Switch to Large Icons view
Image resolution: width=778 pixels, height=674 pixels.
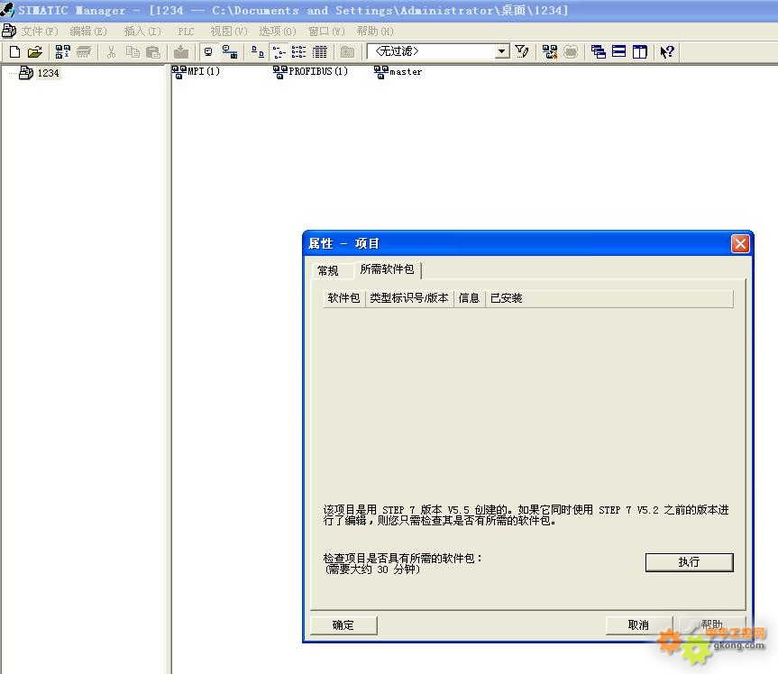click(258, 51)
